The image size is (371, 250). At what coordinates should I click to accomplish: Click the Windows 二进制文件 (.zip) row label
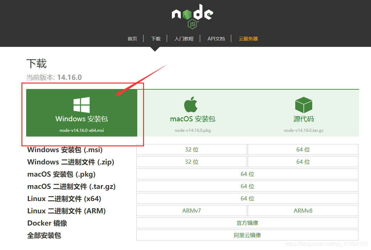71,162
